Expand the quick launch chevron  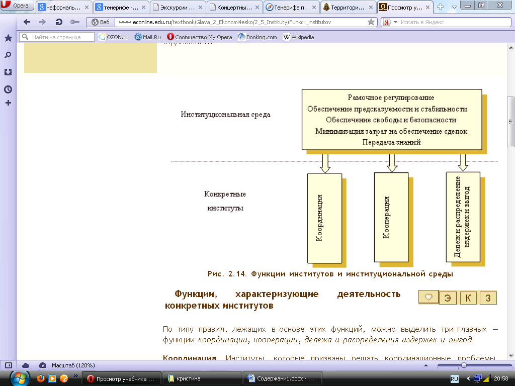76,376
